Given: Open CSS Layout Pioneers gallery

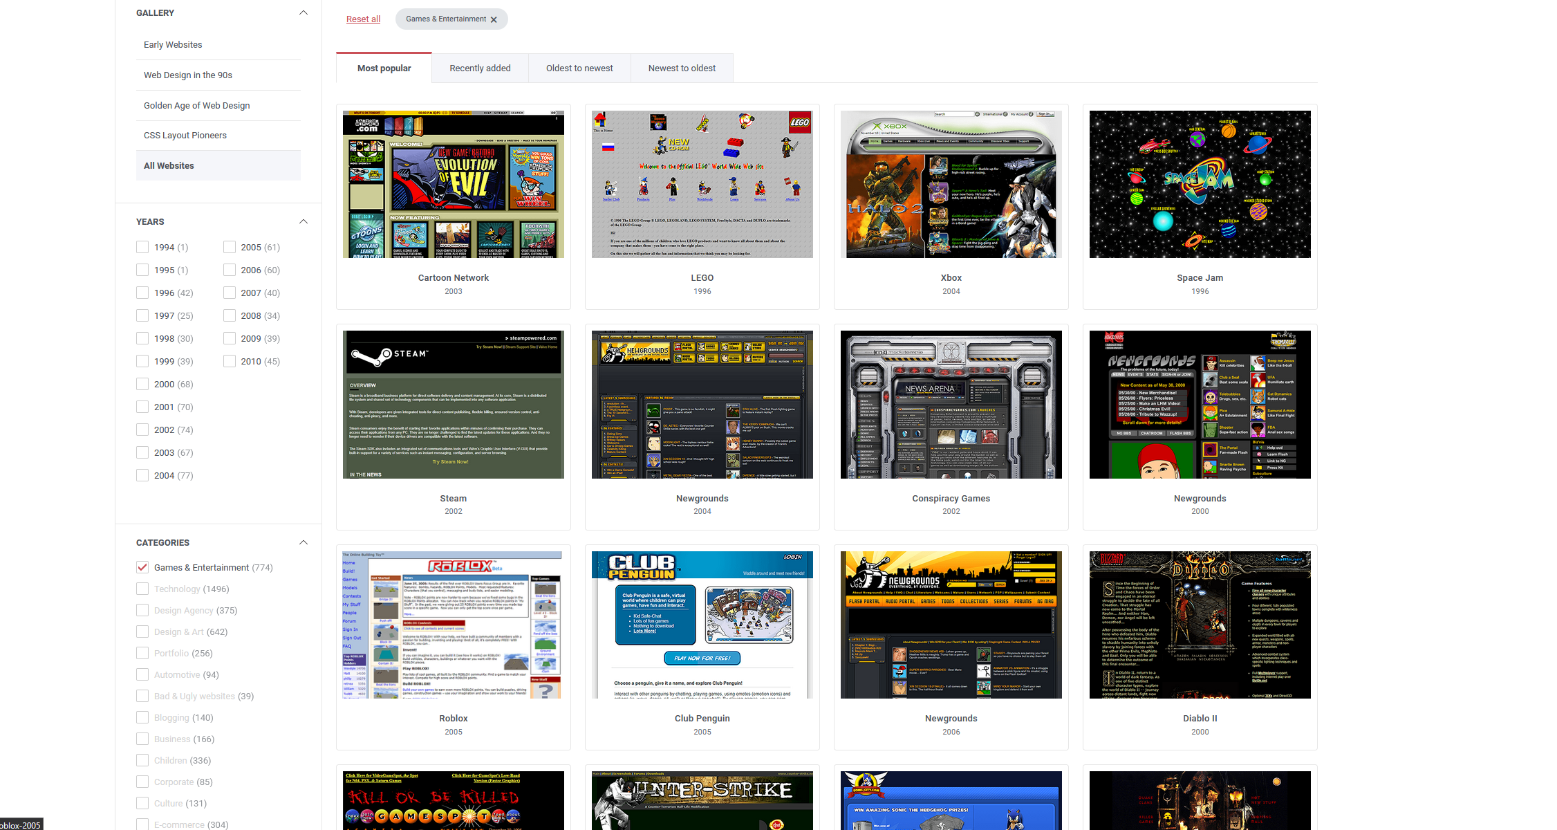Looking at the screenshot, I should (185, 135).
